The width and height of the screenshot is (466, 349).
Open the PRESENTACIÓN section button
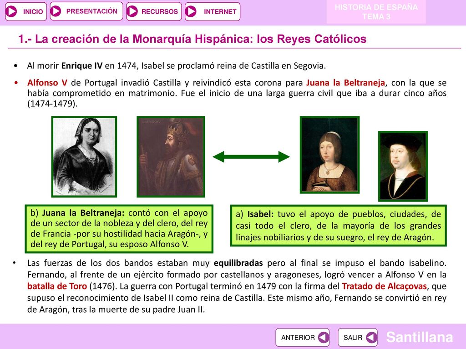[86, 11]
